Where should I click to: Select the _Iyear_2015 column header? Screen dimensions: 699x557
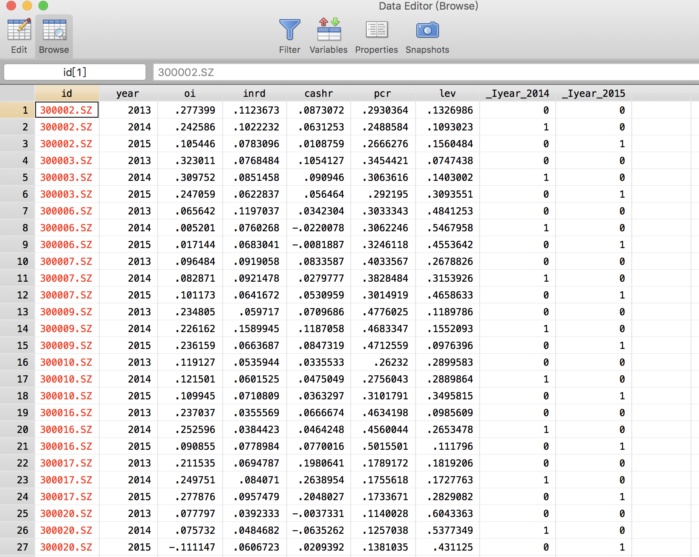(593, 93)
